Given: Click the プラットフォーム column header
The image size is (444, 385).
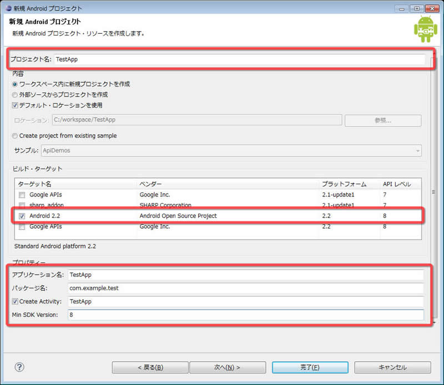Looking at the screenshot, I should (x=350, y=184).
